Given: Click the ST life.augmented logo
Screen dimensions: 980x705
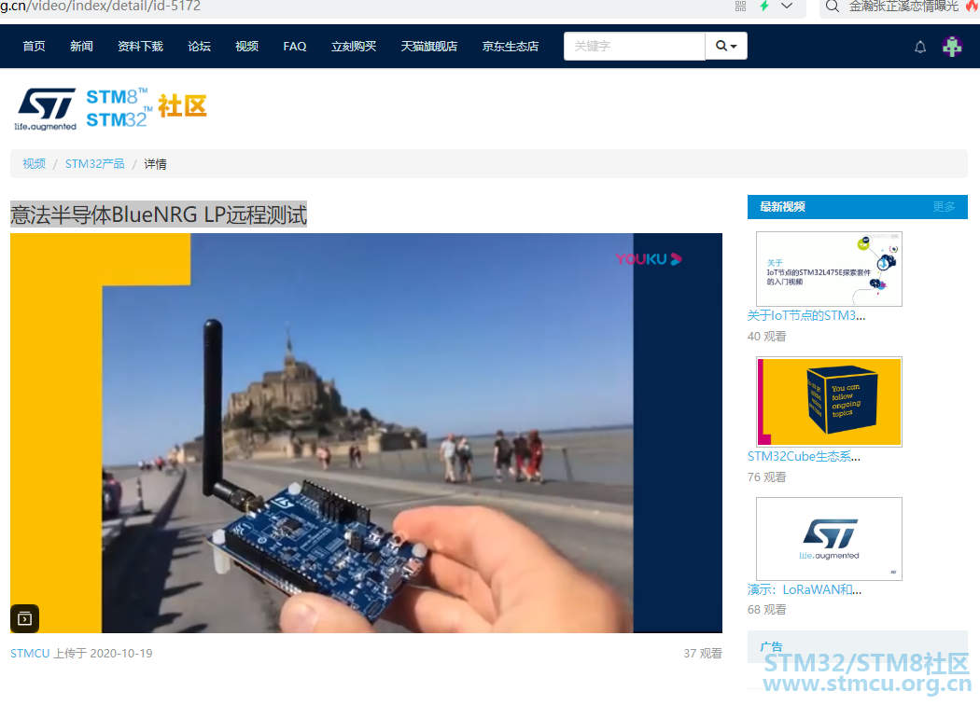Looking at the screenshot, I should pyautogui.click(x=46, y=109).
